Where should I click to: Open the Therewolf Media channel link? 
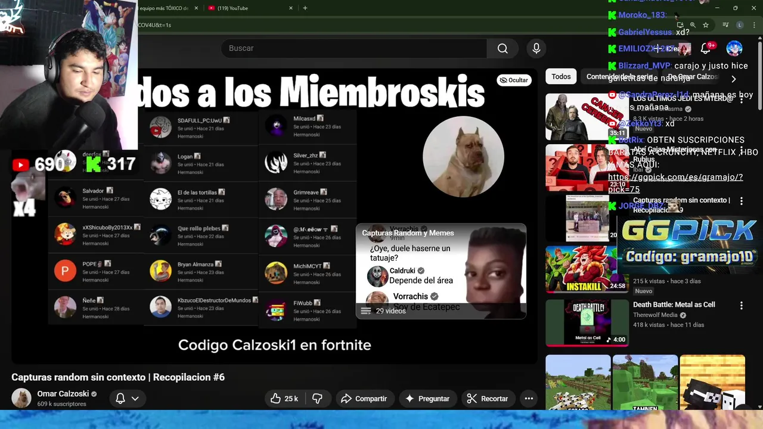click(x=655, y=315)
